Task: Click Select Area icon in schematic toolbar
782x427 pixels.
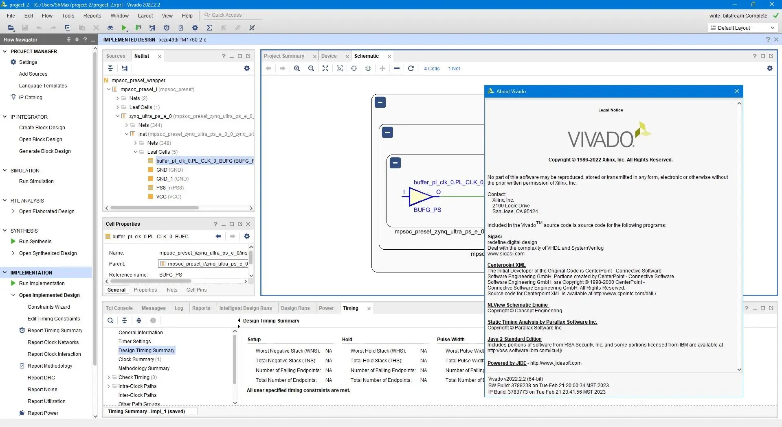Action: click(340, 68)
